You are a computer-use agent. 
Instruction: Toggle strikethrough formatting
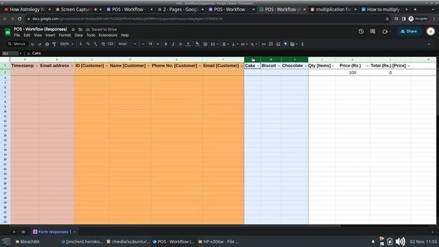coord(180,44)
